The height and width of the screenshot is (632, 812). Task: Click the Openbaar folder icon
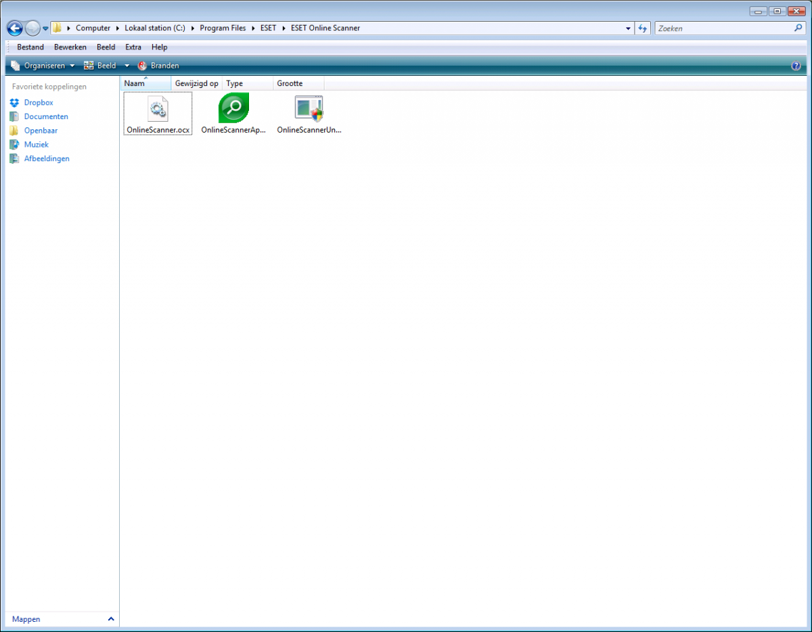(14, 131)
